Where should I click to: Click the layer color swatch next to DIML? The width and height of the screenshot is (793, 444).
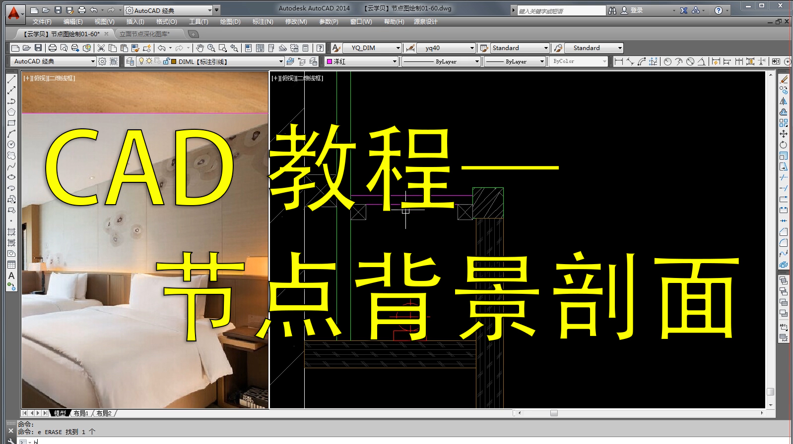(174, 61)
